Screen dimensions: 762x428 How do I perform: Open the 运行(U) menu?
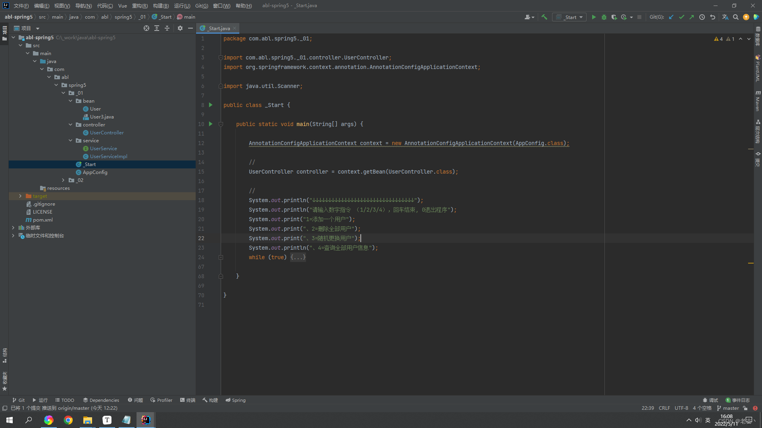click(x=182, y=6)
